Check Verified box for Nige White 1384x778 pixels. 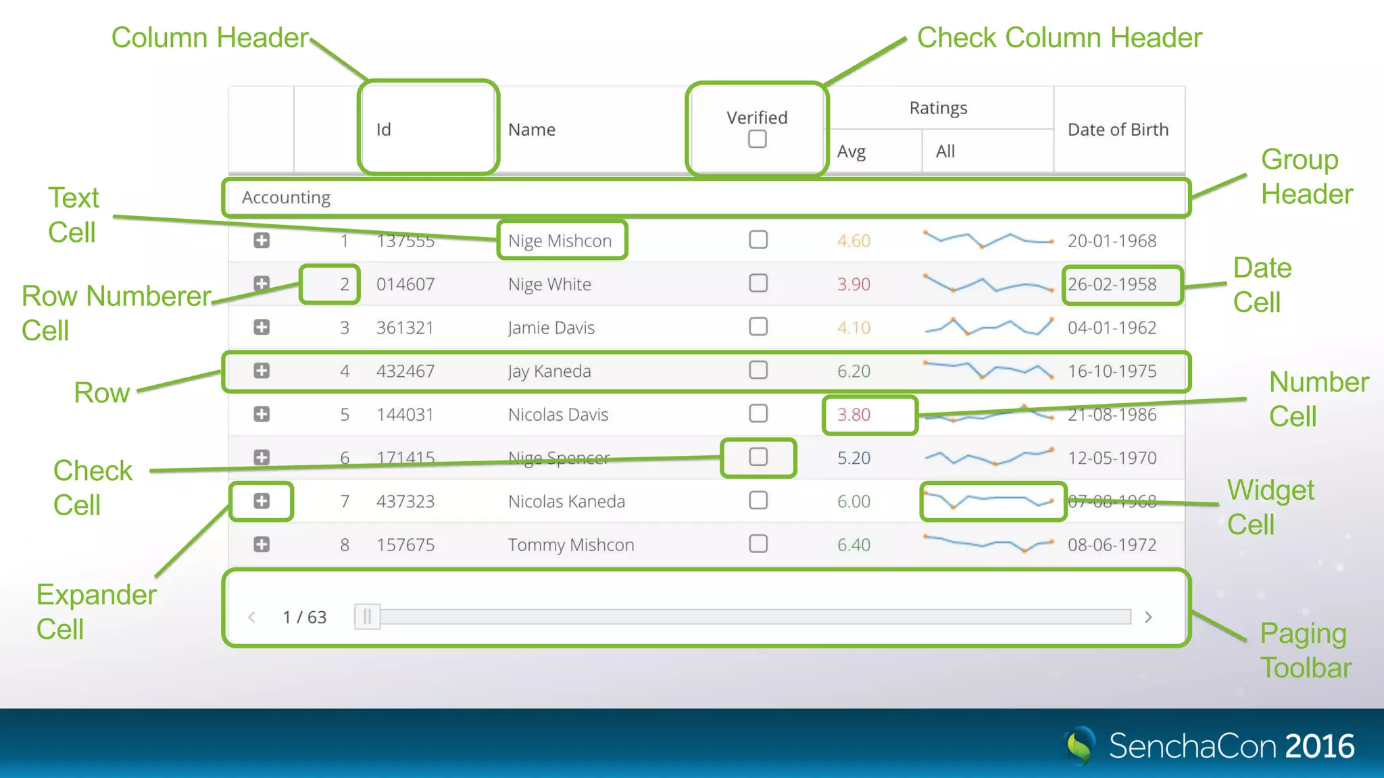(x=758, y=283)
